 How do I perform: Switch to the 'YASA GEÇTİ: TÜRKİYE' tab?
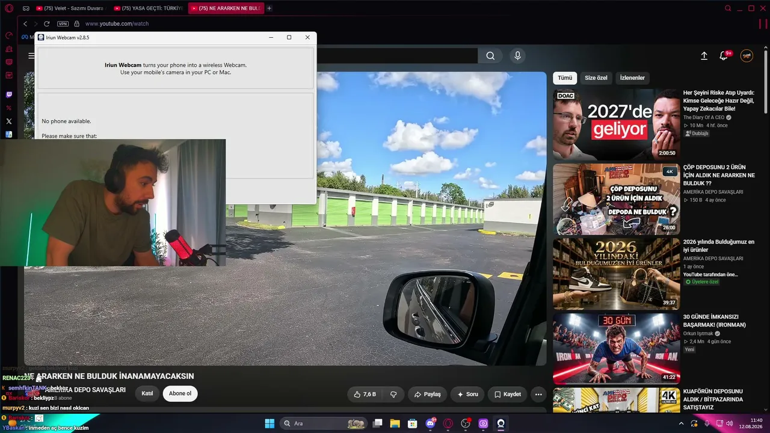pos(147,8)
